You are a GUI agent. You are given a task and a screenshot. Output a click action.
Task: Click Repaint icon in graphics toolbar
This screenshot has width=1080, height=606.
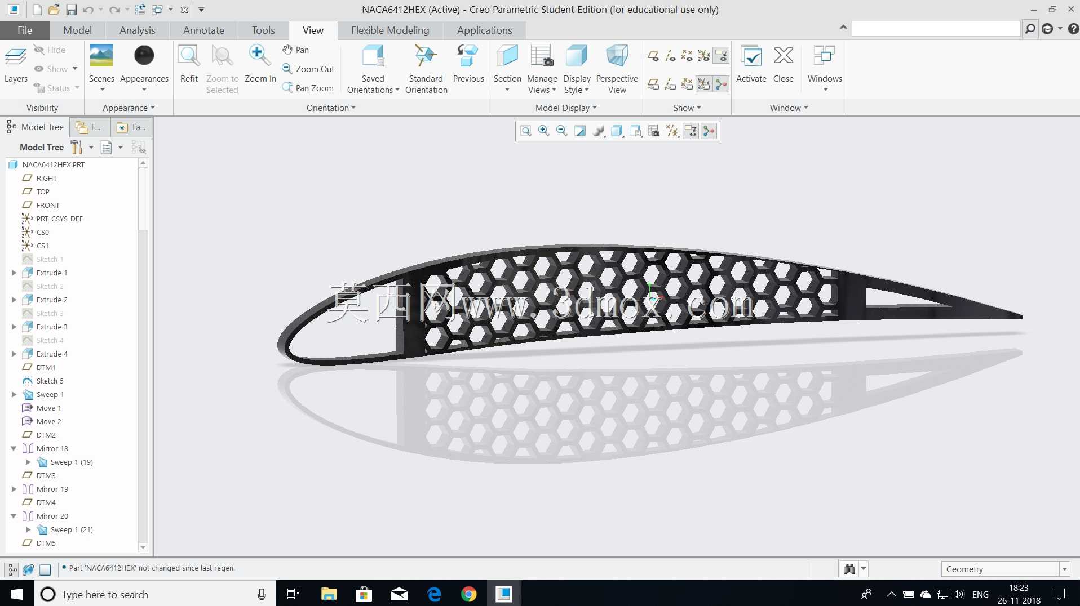point(580,131)
